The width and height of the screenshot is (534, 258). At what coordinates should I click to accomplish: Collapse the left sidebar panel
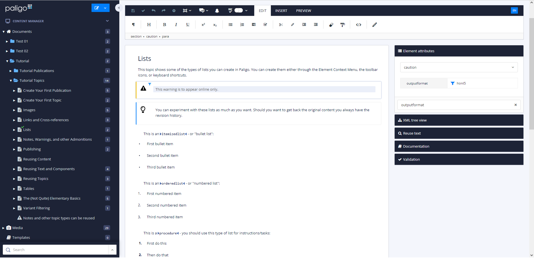tap(119, 8)
